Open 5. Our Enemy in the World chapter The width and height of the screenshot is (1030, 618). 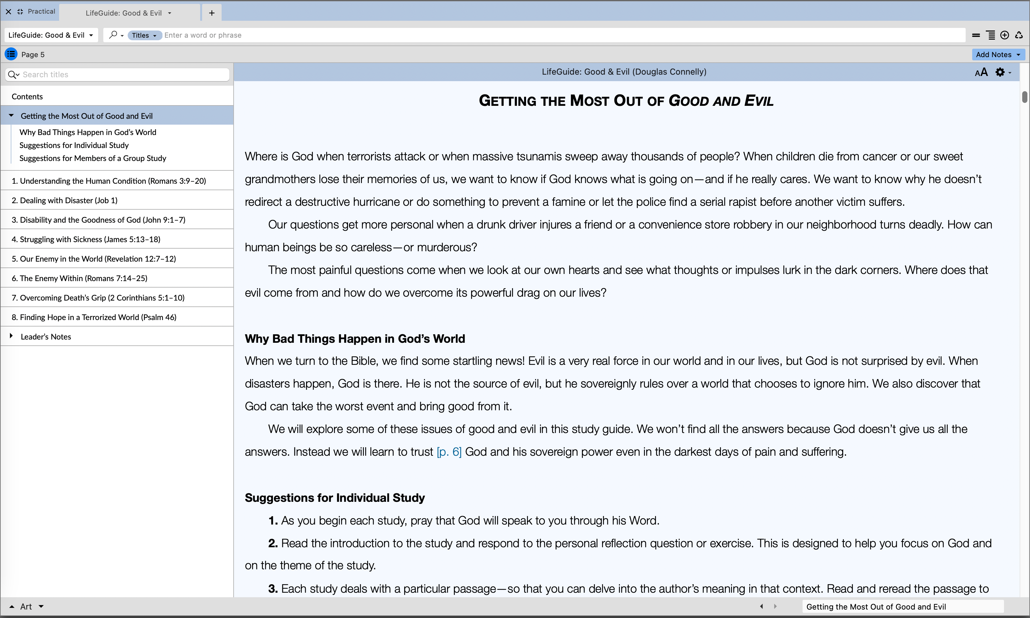pos(117,259)
